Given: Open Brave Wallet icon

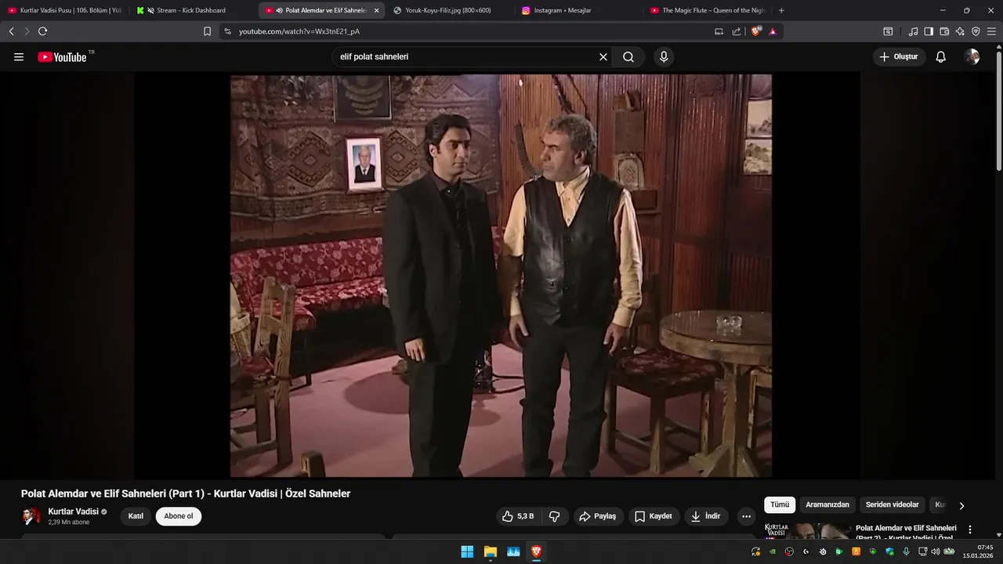Looking at the screenshot, I should 944,31.
